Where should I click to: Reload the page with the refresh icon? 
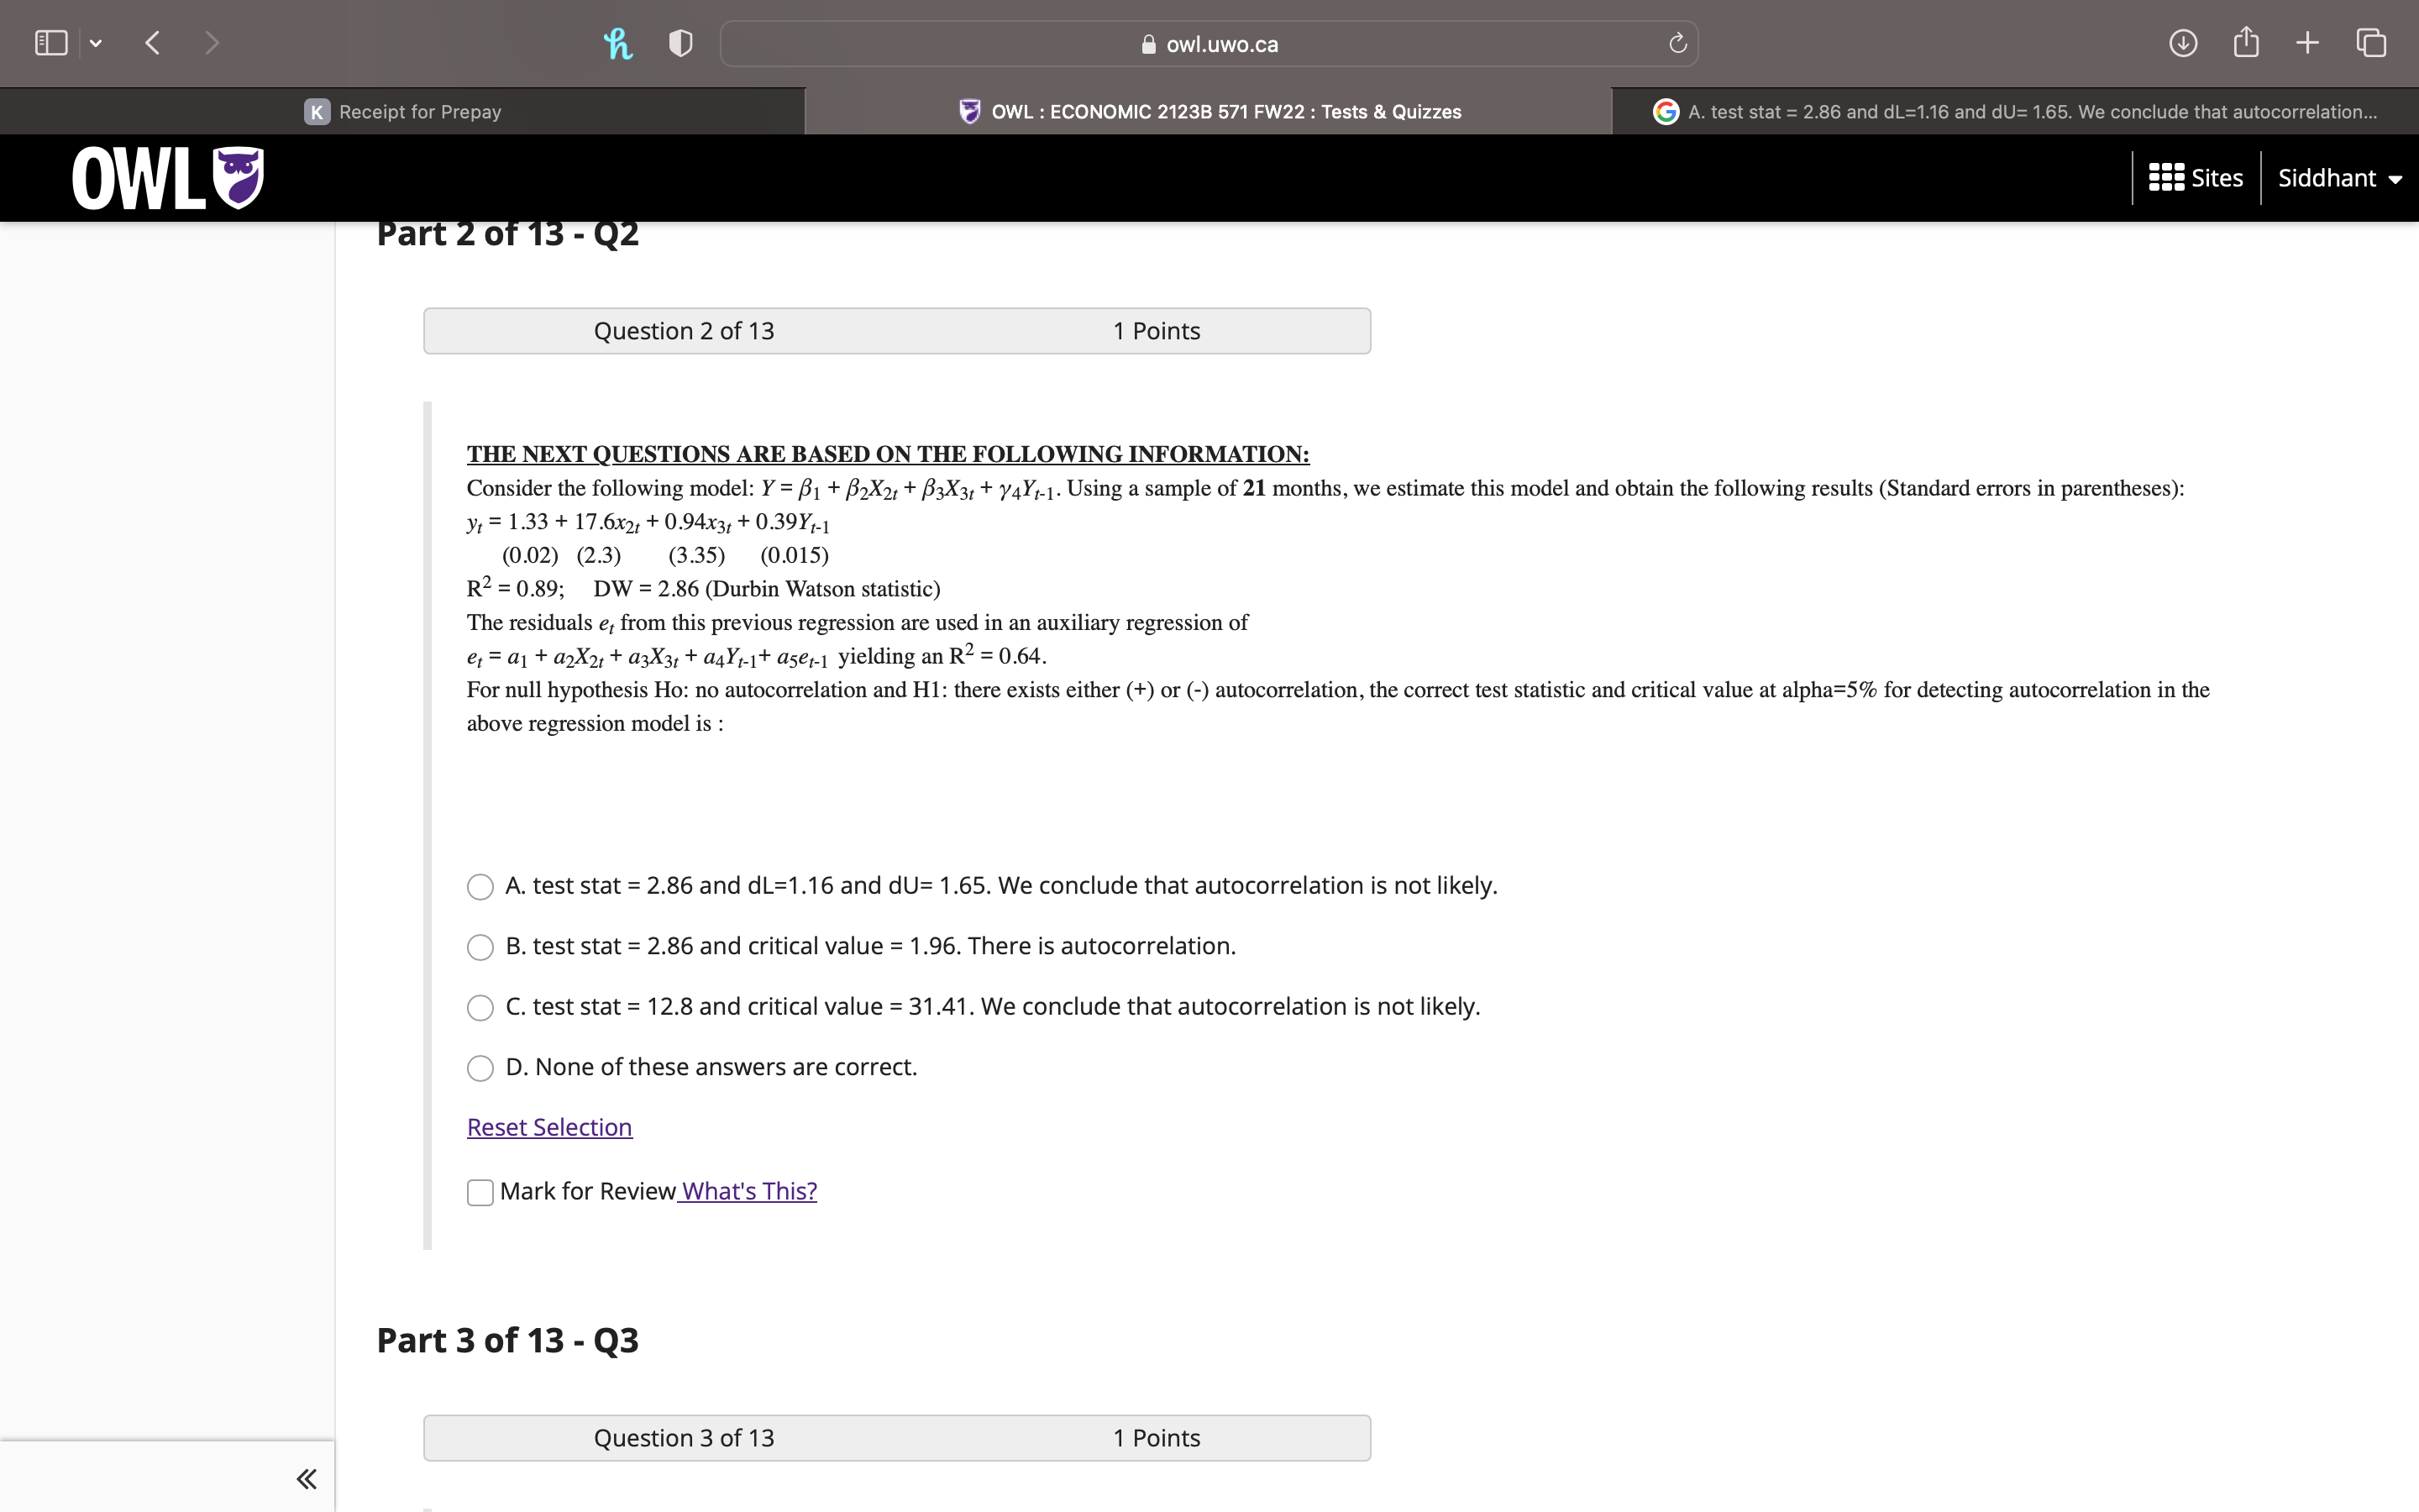click(1677, 43)
